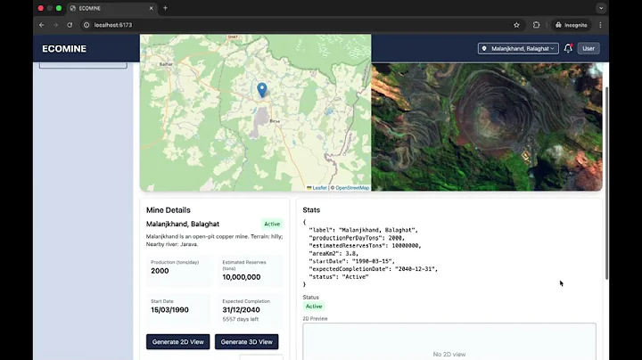Viewport: 642px width, 360px height.
Task: Click the satellite mine image
Action: (x=487, y=127)
